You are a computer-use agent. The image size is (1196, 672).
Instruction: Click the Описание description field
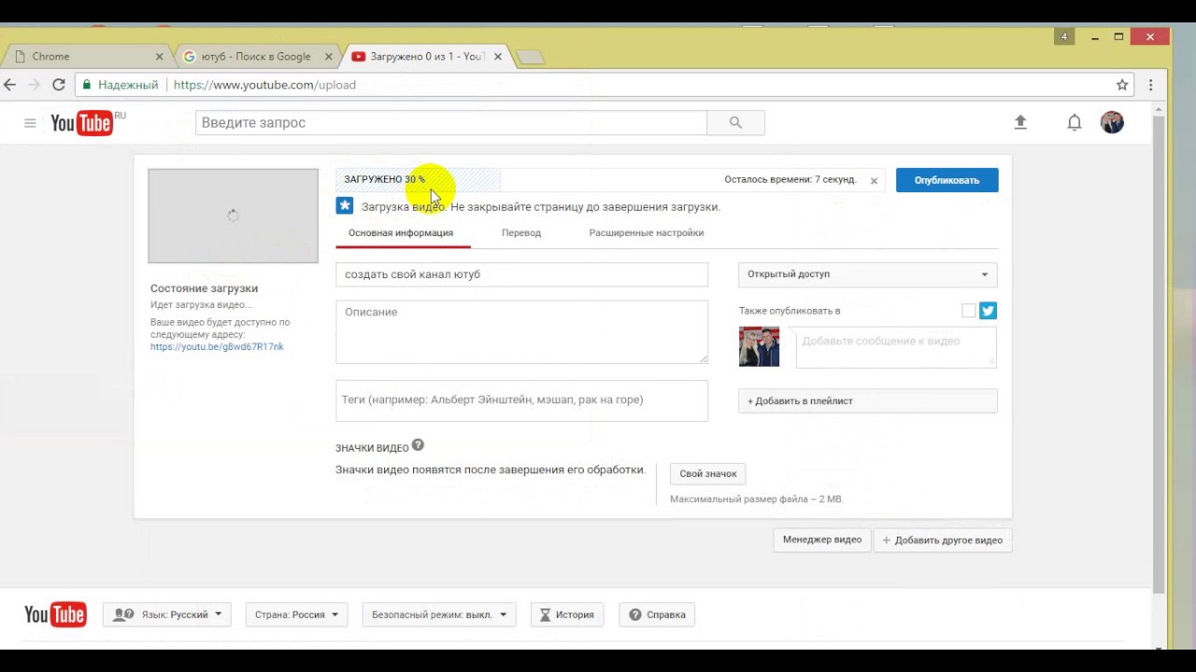tap(521, 331)
